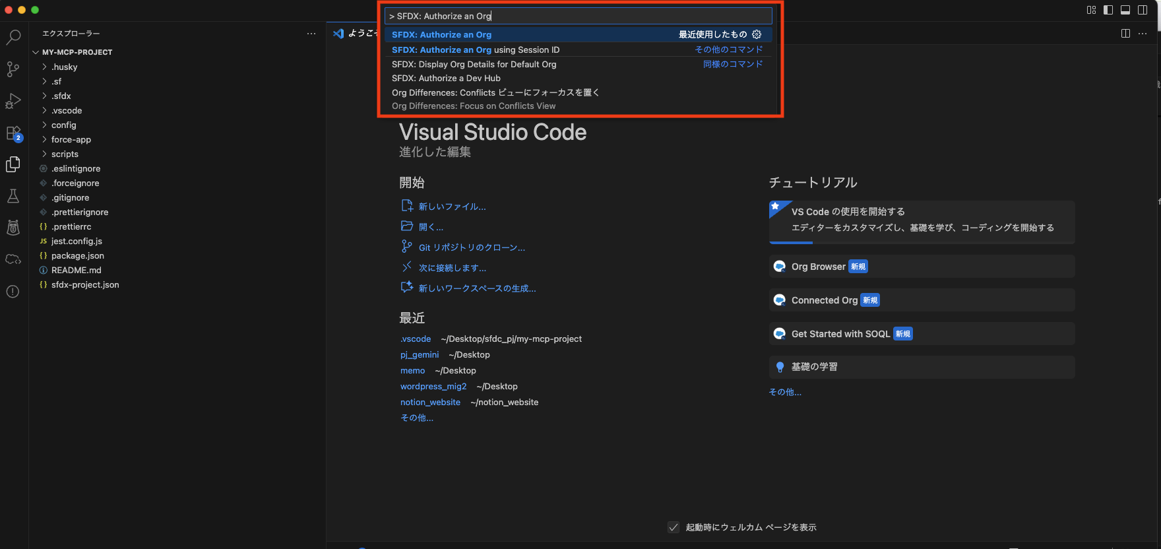The width and height of the screenshot is (1161, 549).
Task: Switch to the Welcome editor tab
Action: pos(355,33)
